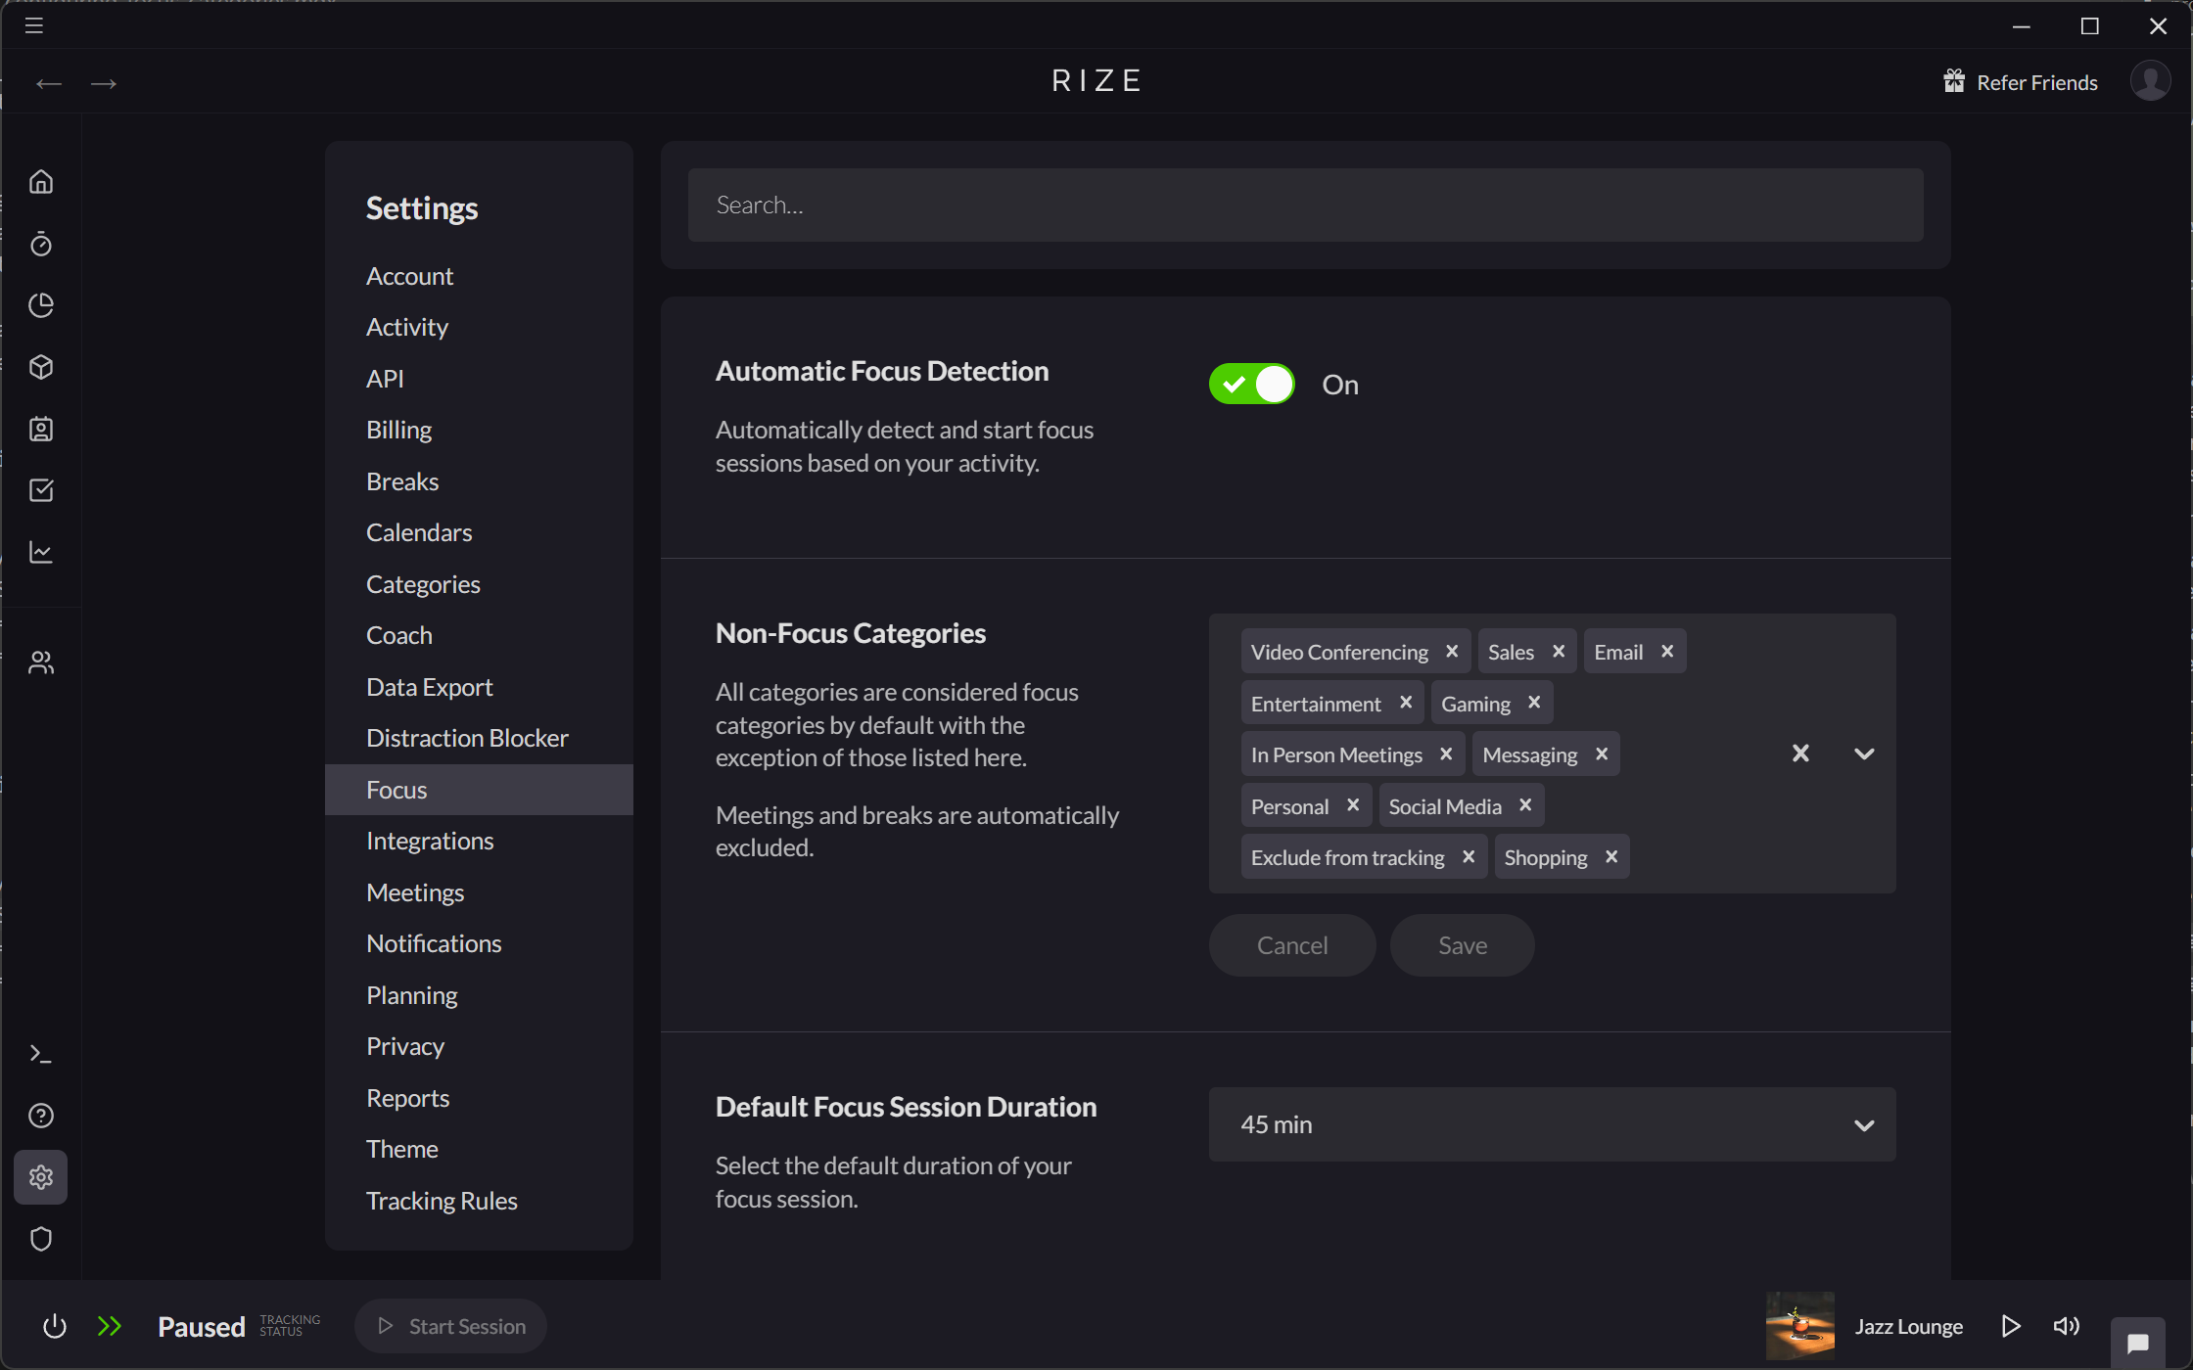Screen dimensions: 2193x1370
Task: Click the team members icon in sidebar
Action: tap(41, 662)
